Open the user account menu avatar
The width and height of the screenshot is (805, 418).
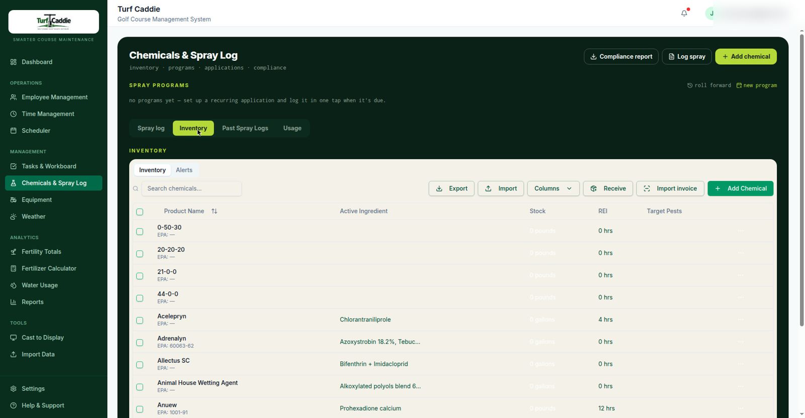pos(711,14)
